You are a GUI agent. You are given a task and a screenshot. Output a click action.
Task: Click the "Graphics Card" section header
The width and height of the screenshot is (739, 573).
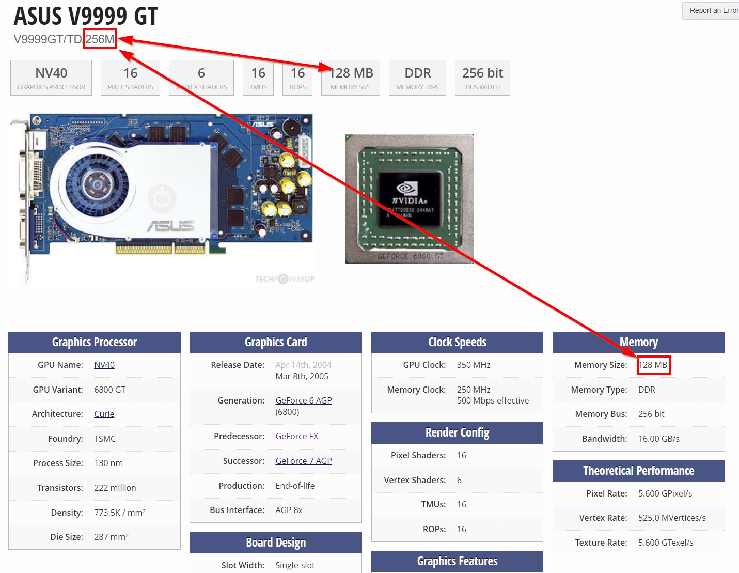click(276, 342)
